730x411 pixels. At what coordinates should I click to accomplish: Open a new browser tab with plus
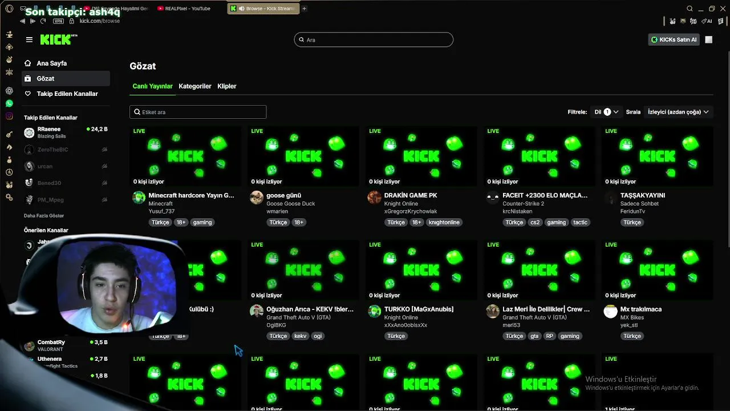304,9
